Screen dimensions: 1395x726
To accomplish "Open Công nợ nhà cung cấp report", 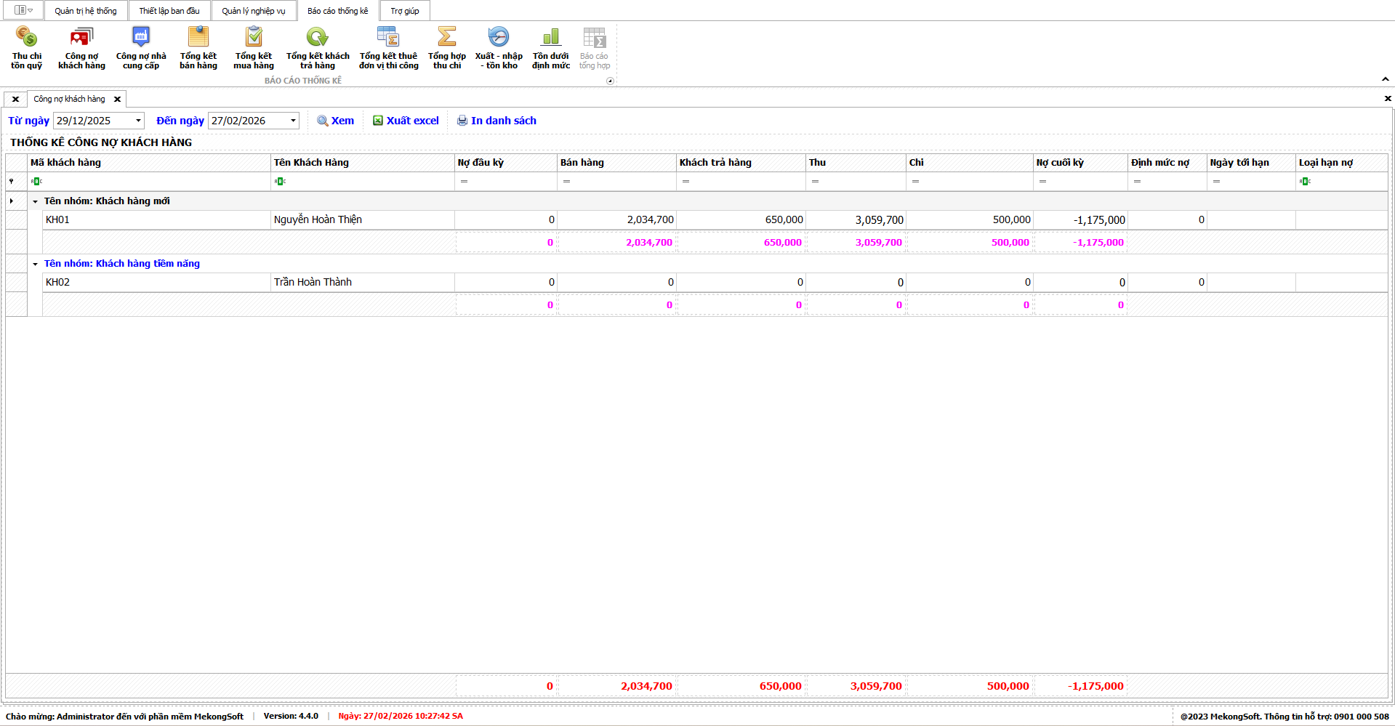I will (x=141, y=48).
